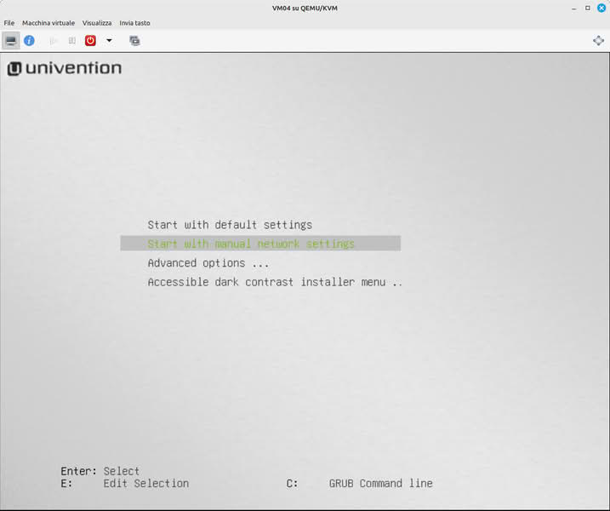The image size is (610, 511).
Task: Click the run virtual machine play icon
Action: pyautogui.click(x=54, y=41)
